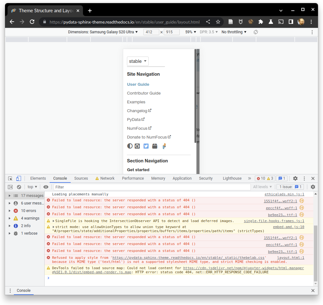Open the No throttling dropdown
This screenshot has height=305, width=323.
click(x=233, y=32)
